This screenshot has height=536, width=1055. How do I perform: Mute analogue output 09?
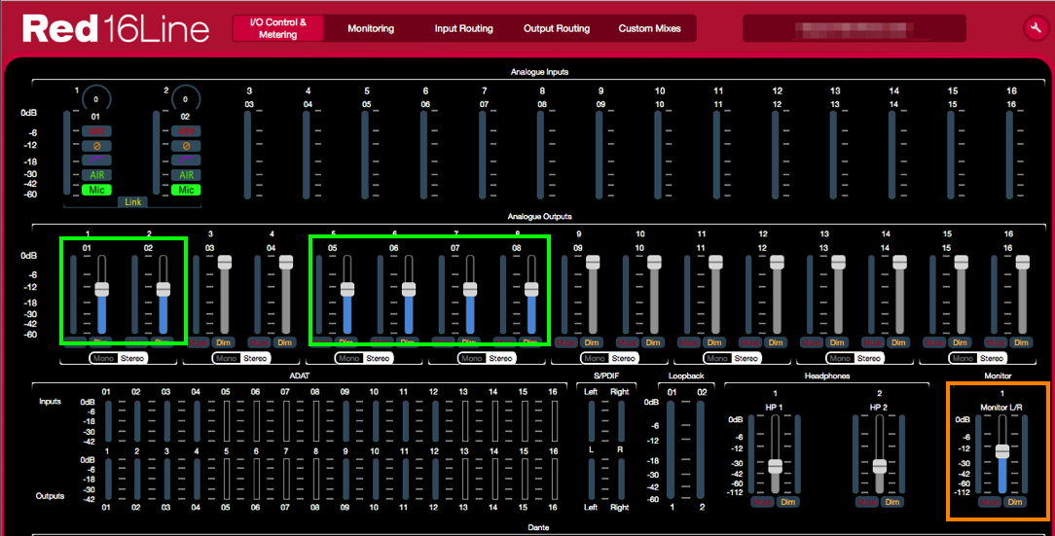click(x=566, y=342)
